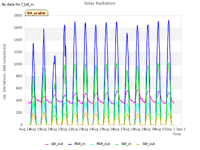
Task: Toggle SW_out legend entry
Action: pos(146,144)
